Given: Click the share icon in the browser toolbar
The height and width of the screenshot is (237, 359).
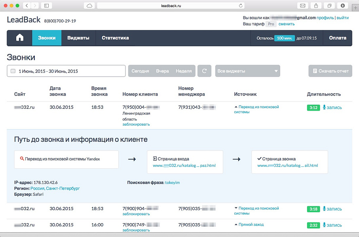Looking at the screenshot, I should click(x=315, y=6).
